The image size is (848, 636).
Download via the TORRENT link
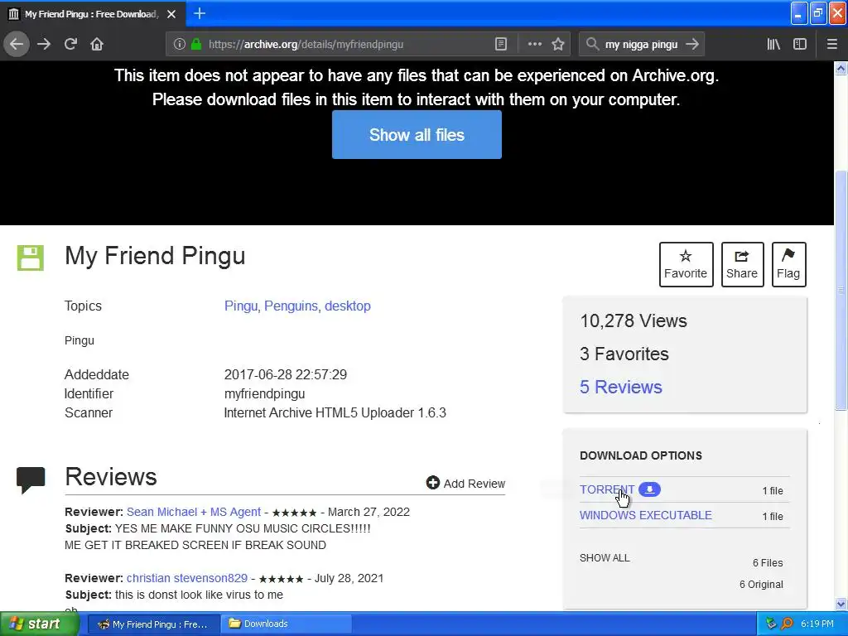(607, 489)
